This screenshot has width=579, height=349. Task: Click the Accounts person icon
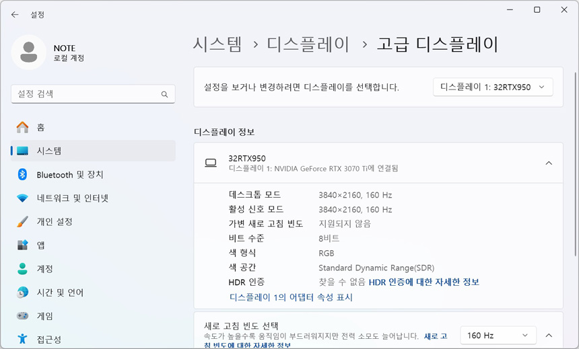point(23,269)
